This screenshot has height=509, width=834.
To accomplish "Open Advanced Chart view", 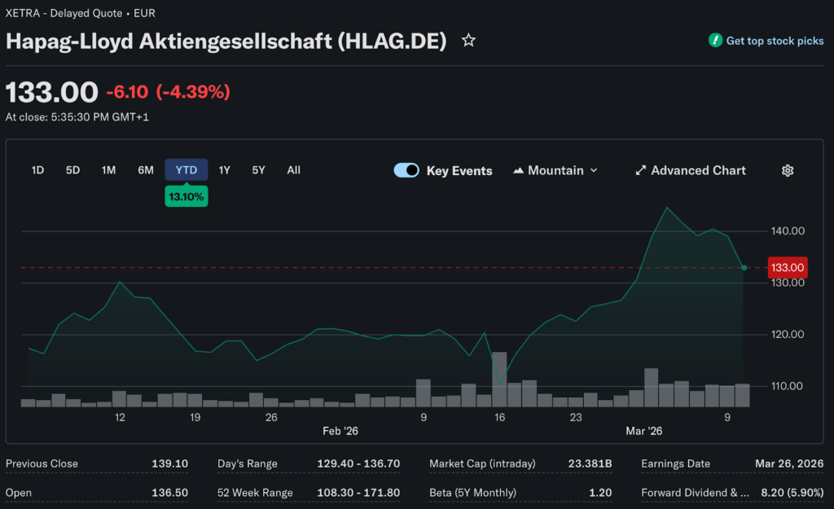I will 698,170.
